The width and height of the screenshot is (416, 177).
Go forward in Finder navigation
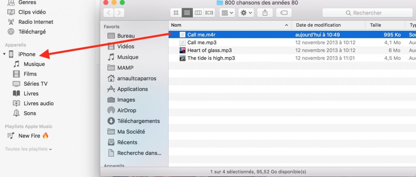pos(119,13)
